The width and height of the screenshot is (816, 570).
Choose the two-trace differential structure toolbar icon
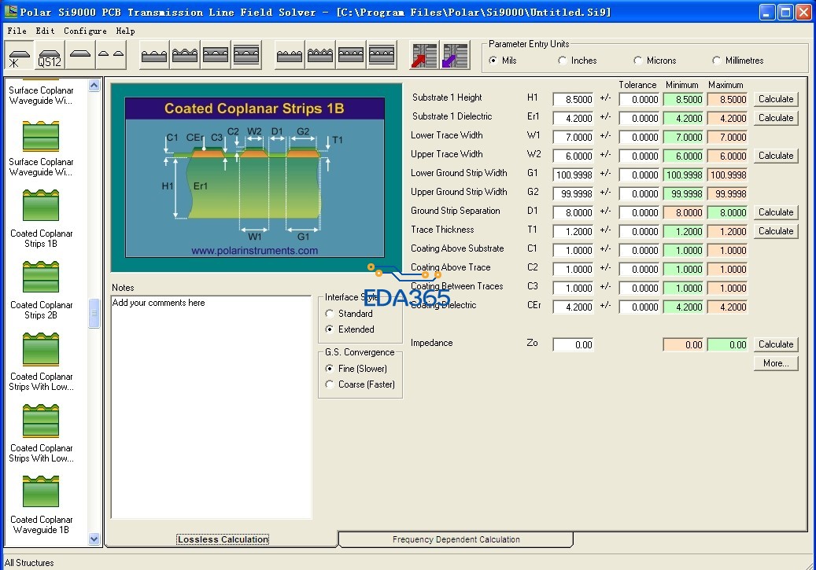click(x=111, y=56)
